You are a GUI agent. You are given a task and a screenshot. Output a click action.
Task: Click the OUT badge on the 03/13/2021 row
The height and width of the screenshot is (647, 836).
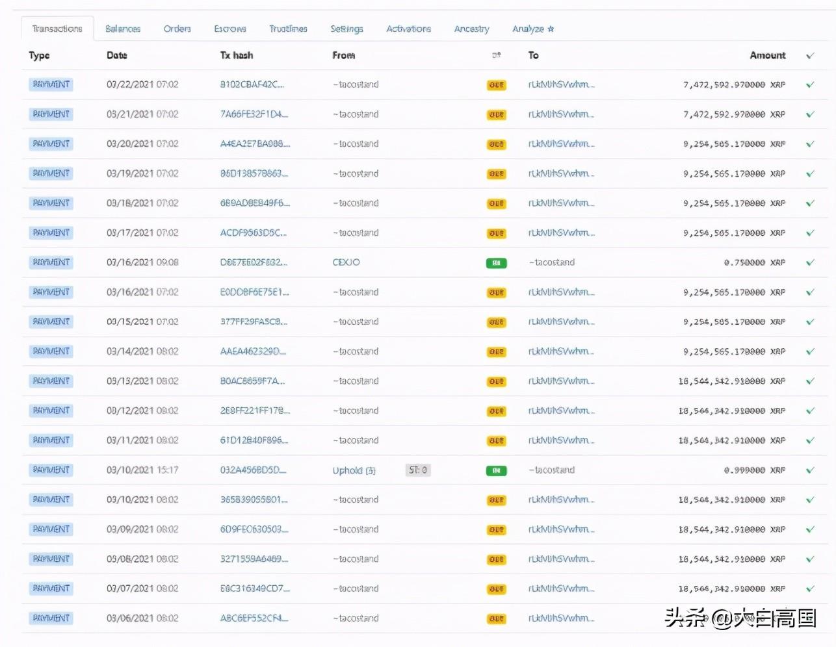pyautogui.click(x=496, y=382)
